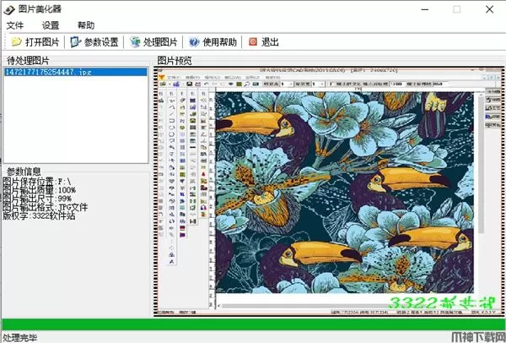Viewport: 506px width, 343px height.
Task: Select 1472177175254447.jpg in the pending list
Action: click(x=48, y=73)
